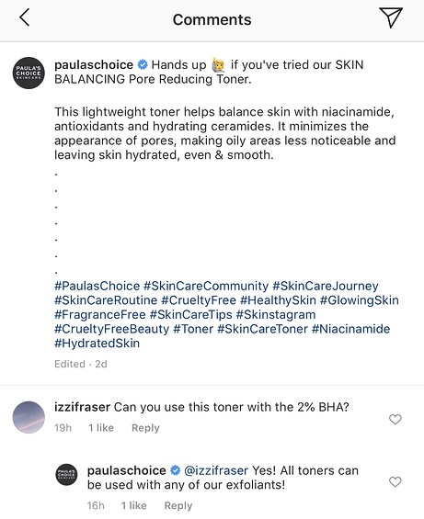Like izzifraser's comment with the heart
The height and width of the screenshot is (519, 424).
pos(395,420)
